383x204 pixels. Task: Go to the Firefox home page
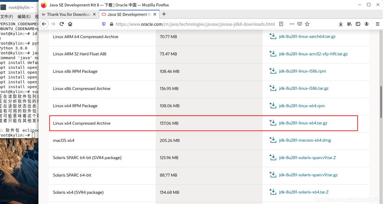coord(70,24)
